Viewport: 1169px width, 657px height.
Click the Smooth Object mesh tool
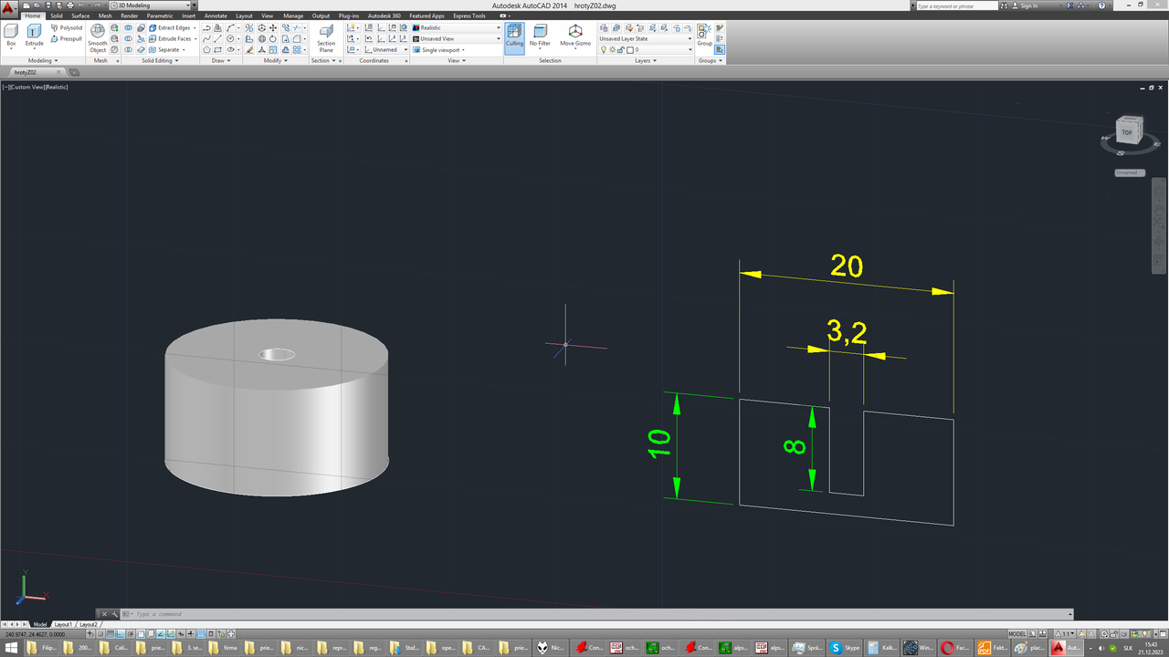[x=98, y=39]
